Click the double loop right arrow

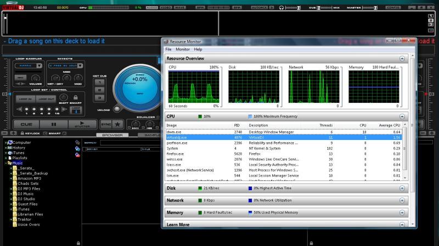pos(64,109)
